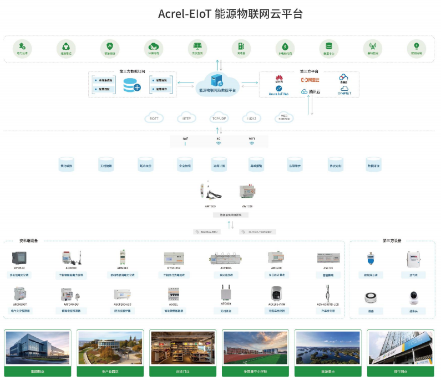Select the Huawei Cloud logo
441x381 pixels.
pyautogui.click(x=279, y=79)
